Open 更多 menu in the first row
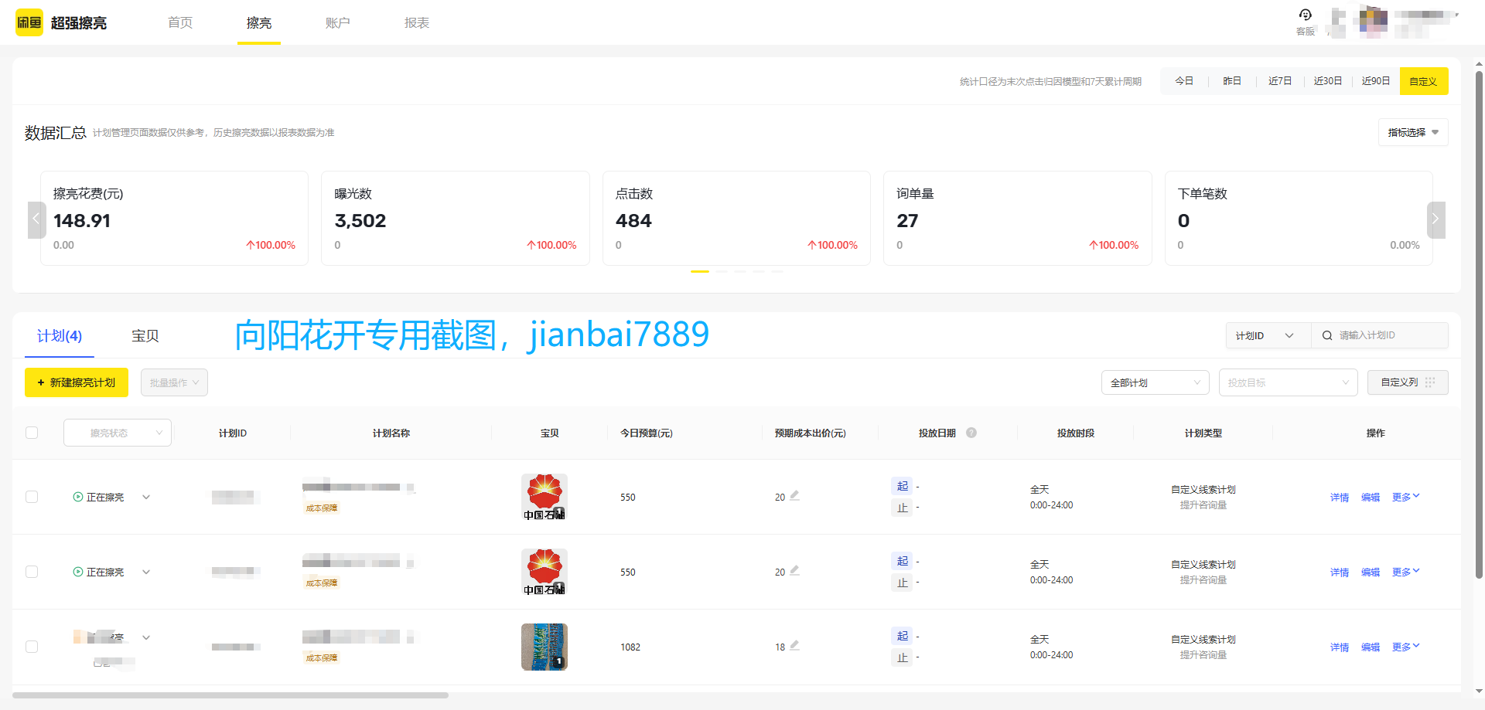Image resolution: width=1485 pixels, height=710 pixels. click(x=1405, y=497)
